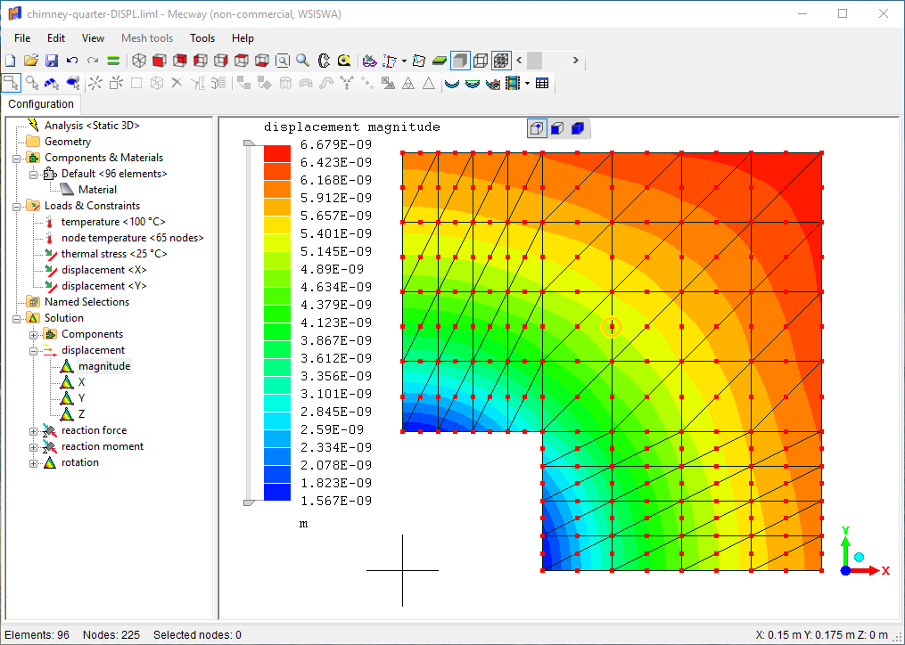Toggle the show element edges mesh button
Image resolution: width=905 pixels, height=645 pixels.
(501, 61)
